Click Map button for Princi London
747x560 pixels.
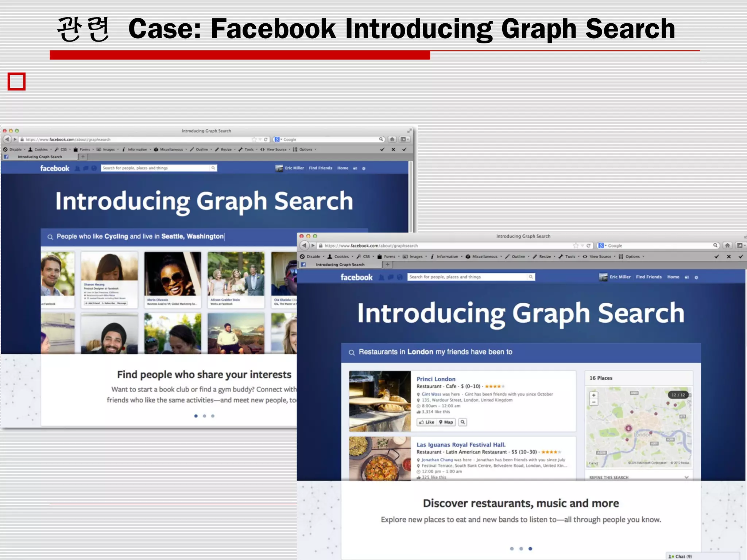click(x=446, y=422)
